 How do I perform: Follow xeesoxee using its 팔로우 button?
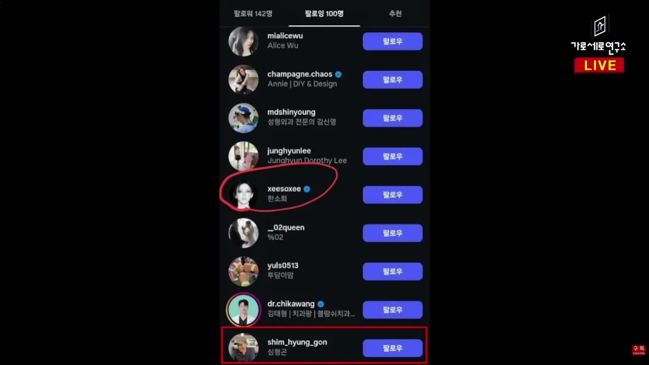pos(392,195)
